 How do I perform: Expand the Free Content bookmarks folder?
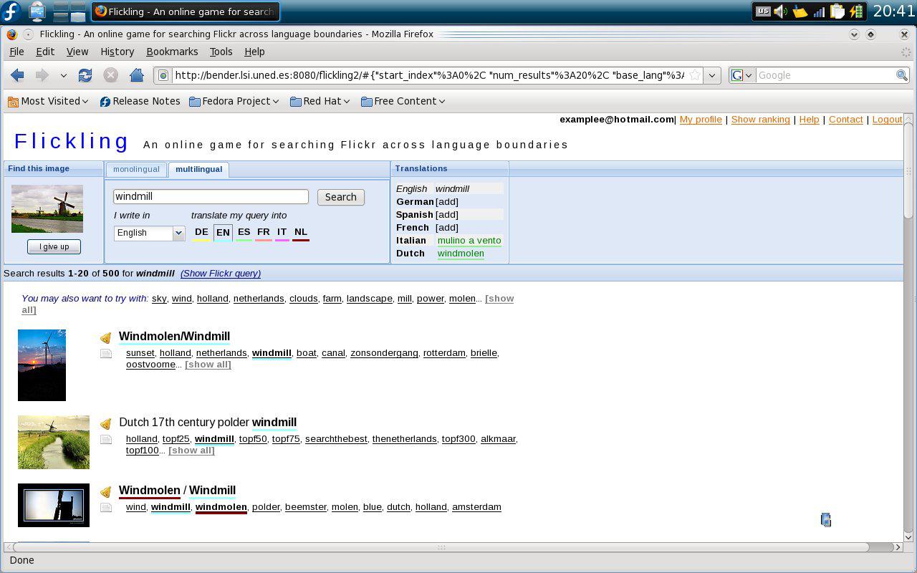(x=403, y=101)
